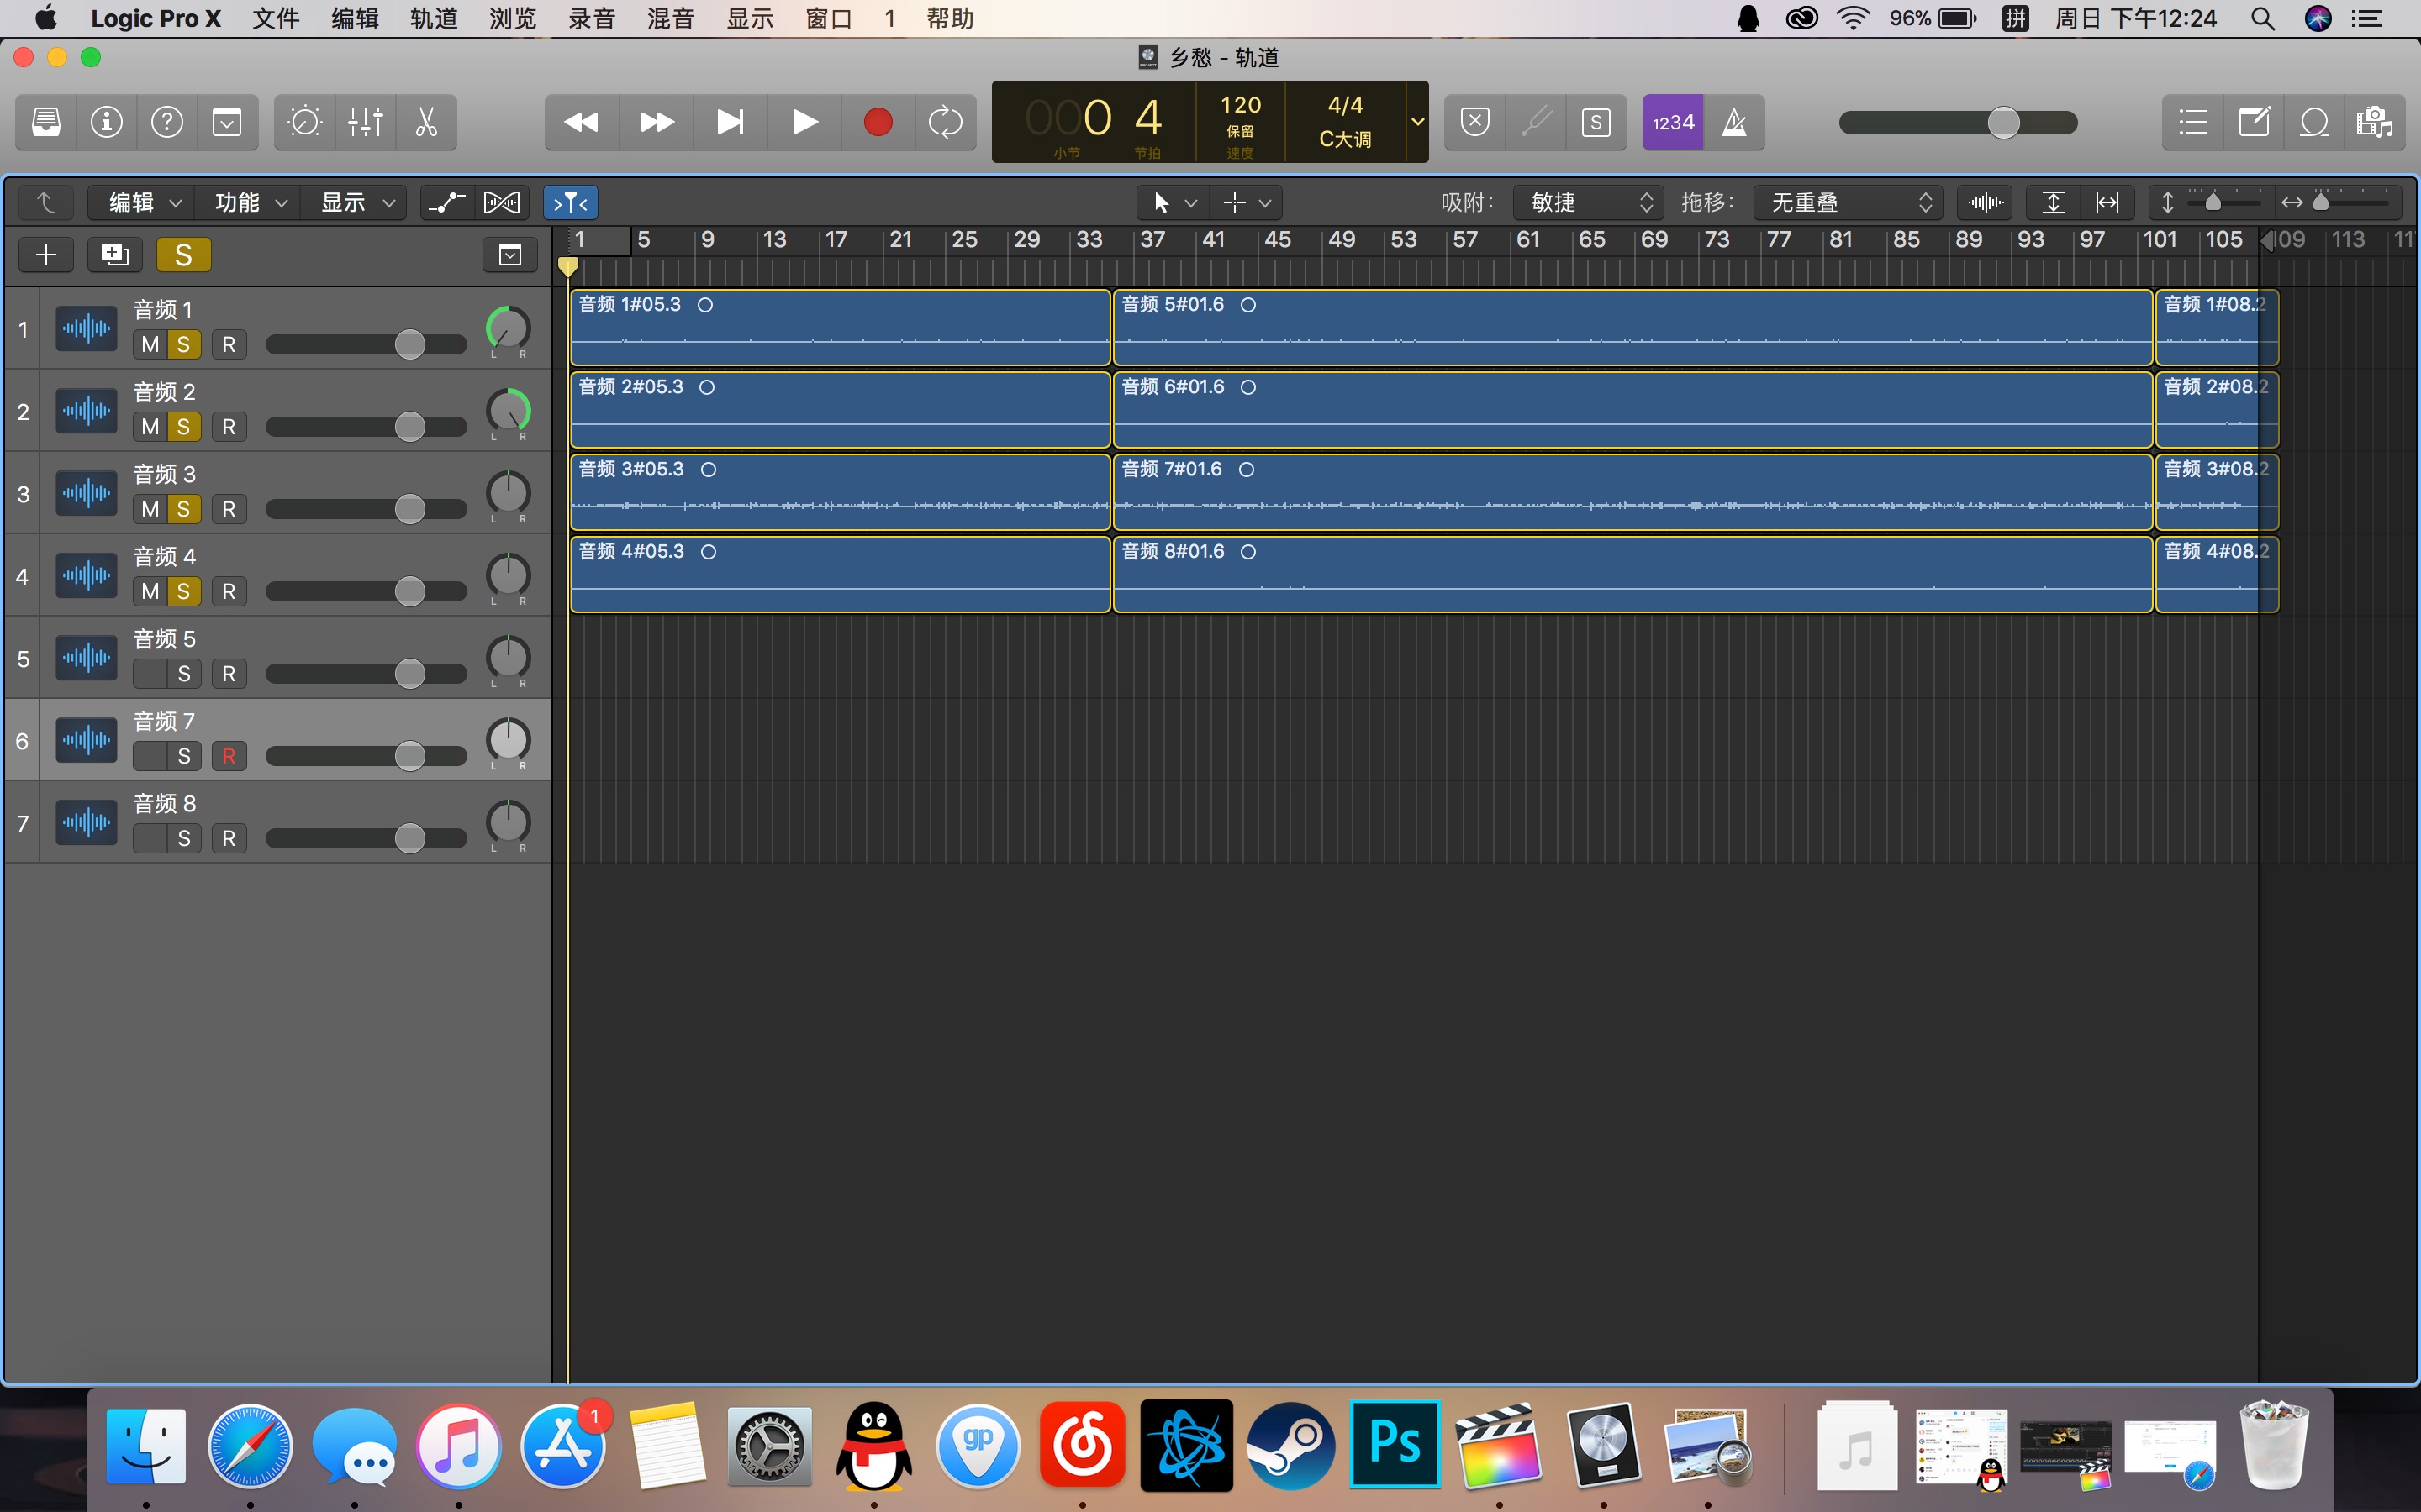Toggle the Metronome click
The height and width of the screenshot is (1512, 2421).
(x=1733, y=122)
